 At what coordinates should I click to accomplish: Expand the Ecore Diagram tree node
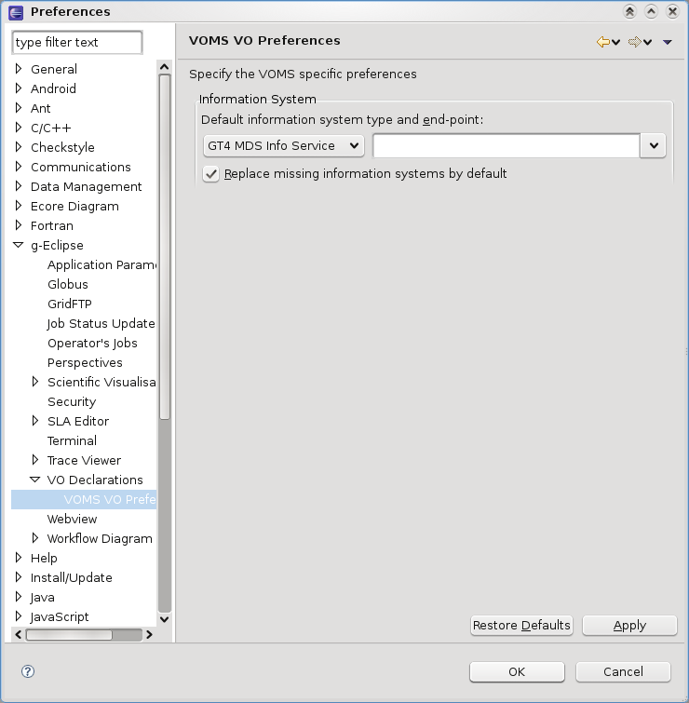19,206
